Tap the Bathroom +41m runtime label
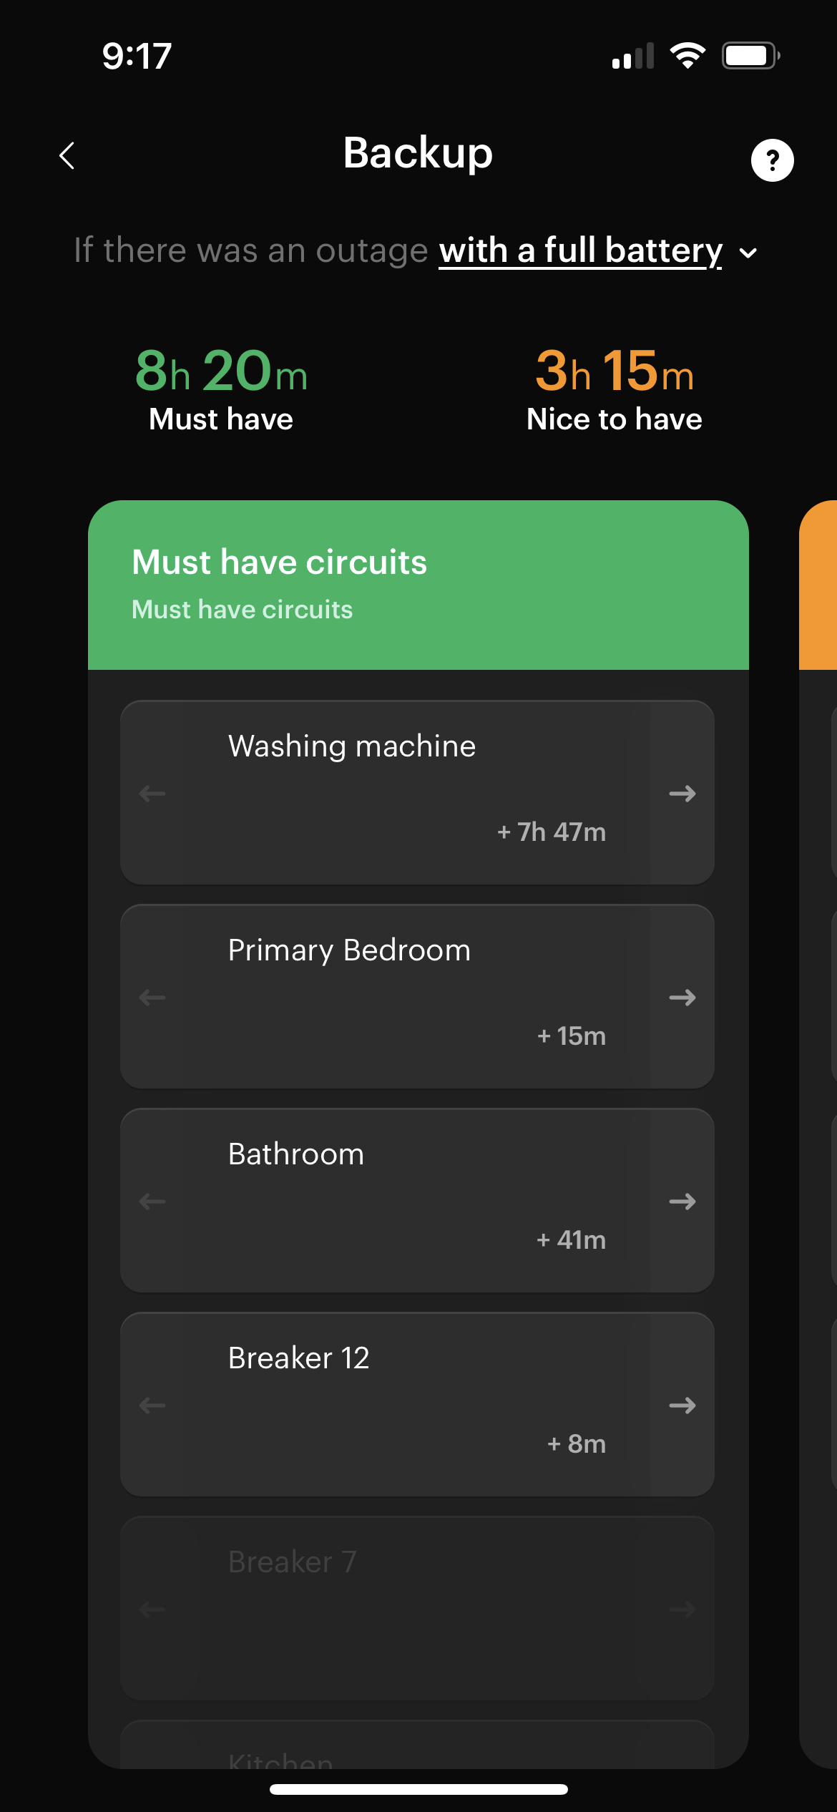 (571, 1239)
